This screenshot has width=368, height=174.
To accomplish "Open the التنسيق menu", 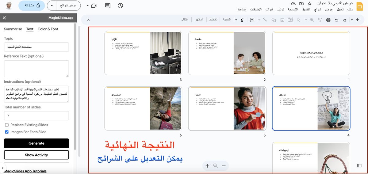I will point(306,9).
